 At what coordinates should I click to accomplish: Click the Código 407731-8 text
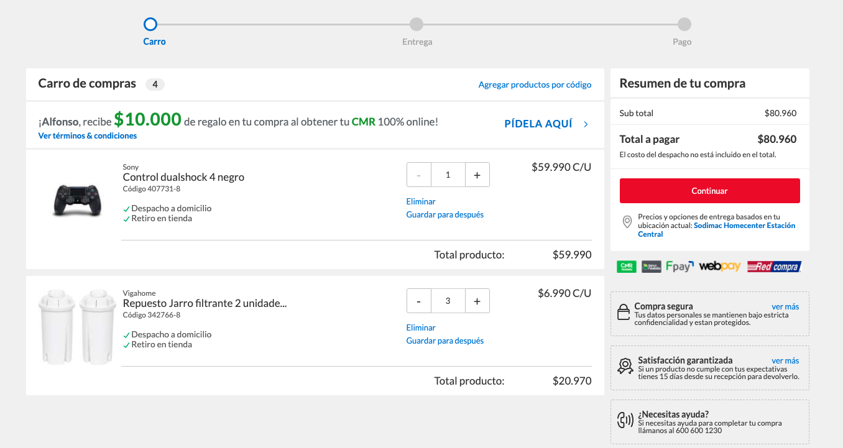pos(152,189)
